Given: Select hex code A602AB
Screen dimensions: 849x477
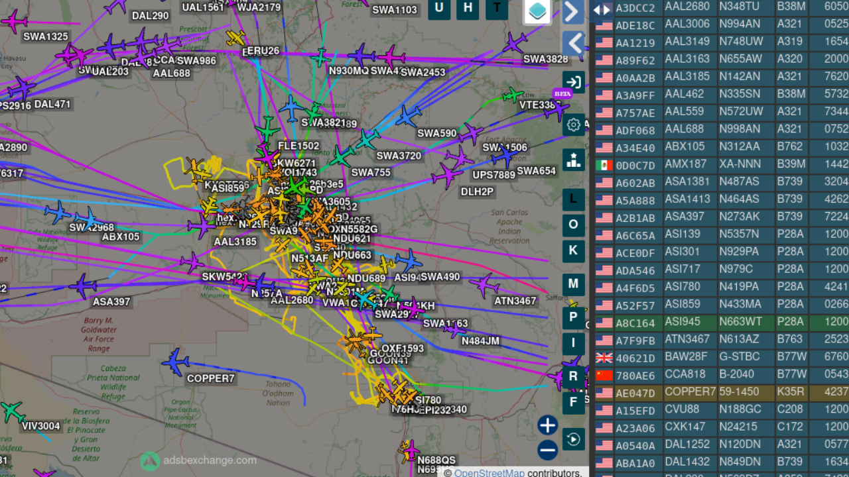Looking at the screenshot, I should point(635,184).
